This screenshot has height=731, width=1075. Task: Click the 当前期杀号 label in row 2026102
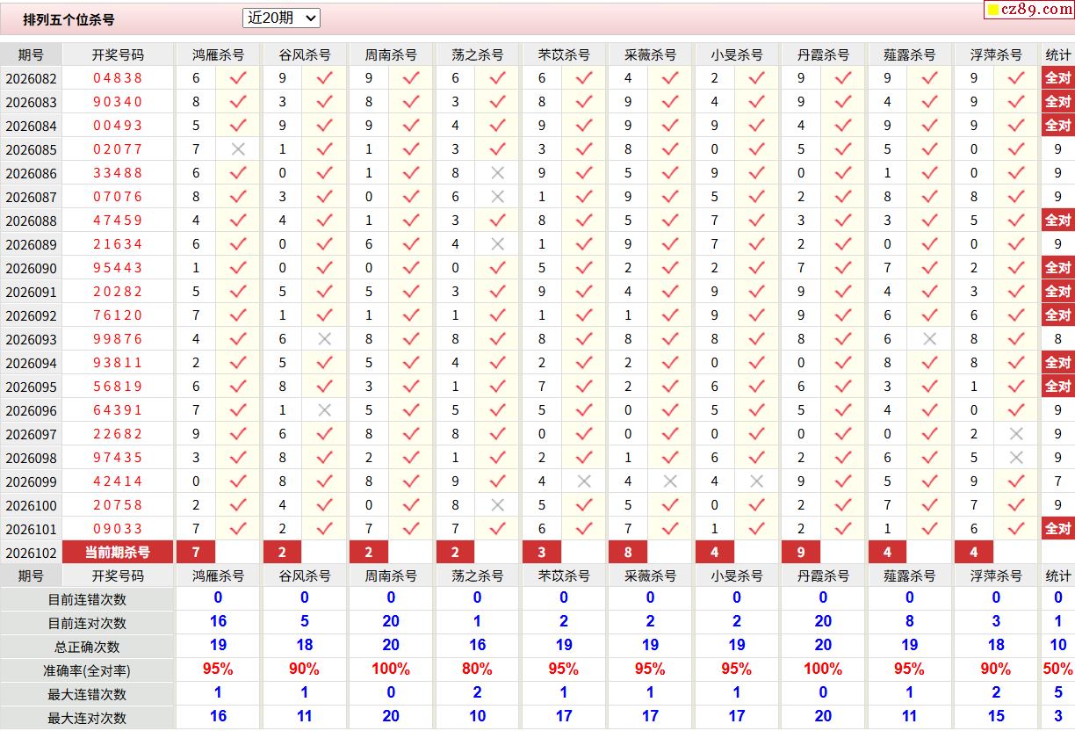coord(118,553)
